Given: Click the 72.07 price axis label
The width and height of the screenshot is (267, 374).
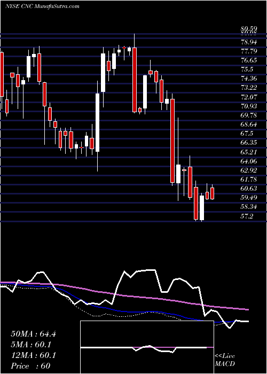Looking at the screenshot, I should click(249, 97).
